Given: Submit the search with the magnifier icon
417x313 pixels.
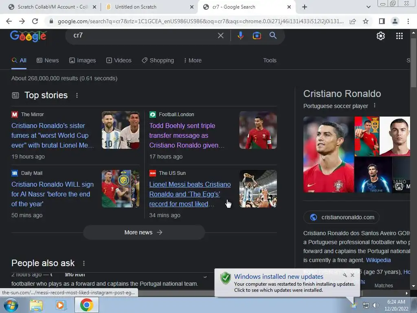Looking at the screenshot, I should click(x=273, y=35).
